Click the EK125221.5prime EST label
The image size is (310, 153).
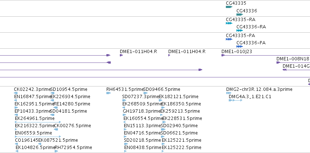(x=181, y=140)
